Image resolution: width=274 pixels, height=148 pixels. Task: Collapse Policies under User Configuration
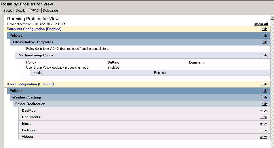pyautogui.click(x=265, y=91)
